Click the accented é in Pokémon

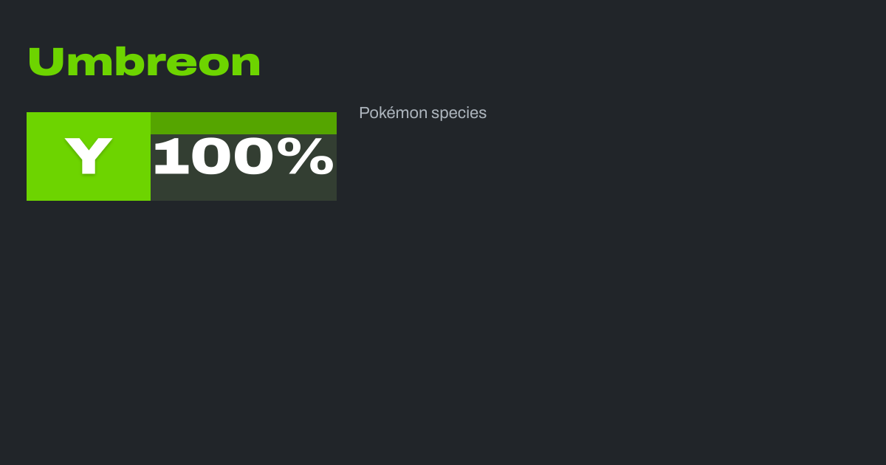(x=391, y=114)
